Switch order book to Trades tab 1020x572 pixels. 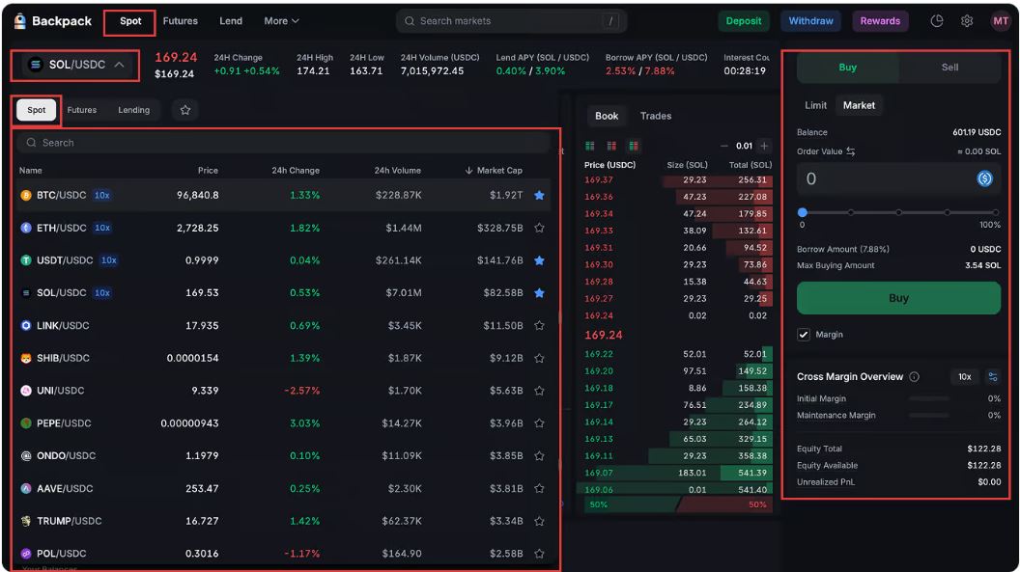656,116
